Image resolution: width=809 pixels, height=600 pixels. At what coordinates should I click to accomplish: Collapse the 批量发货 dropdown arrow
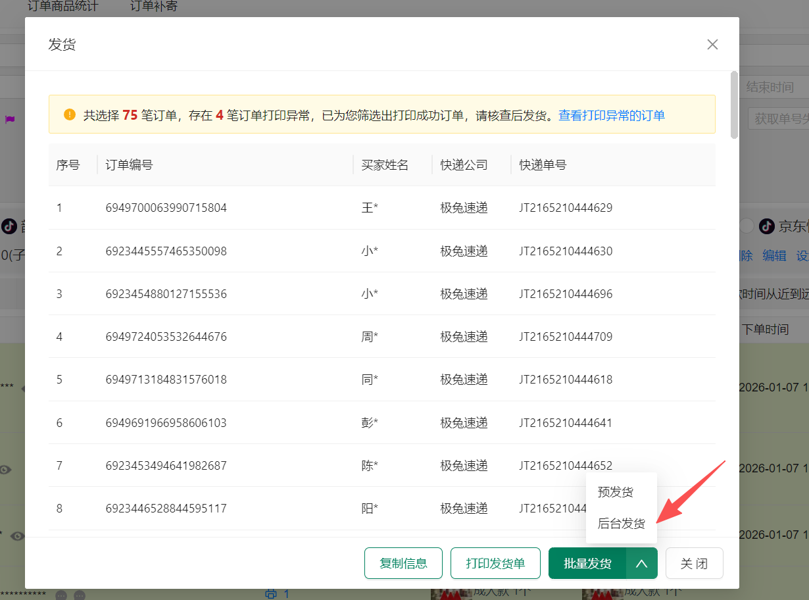642,564
